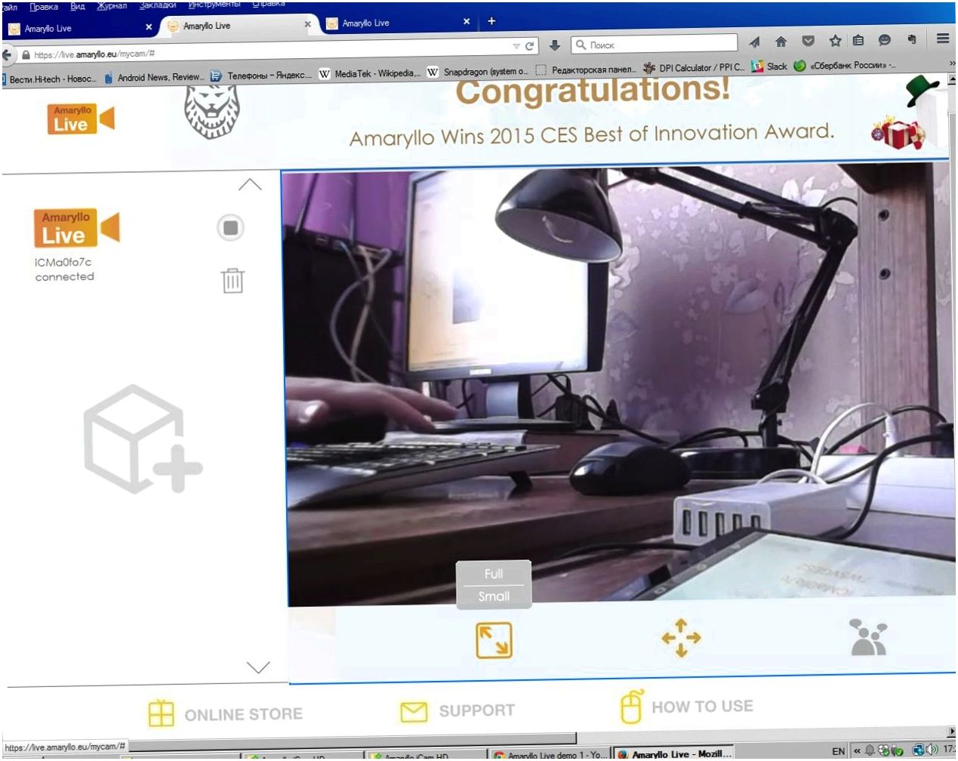This screenshot has height=761, width=958.
Task: Open the Firefox hamburger menu
Action: click(x=943, y=38)
